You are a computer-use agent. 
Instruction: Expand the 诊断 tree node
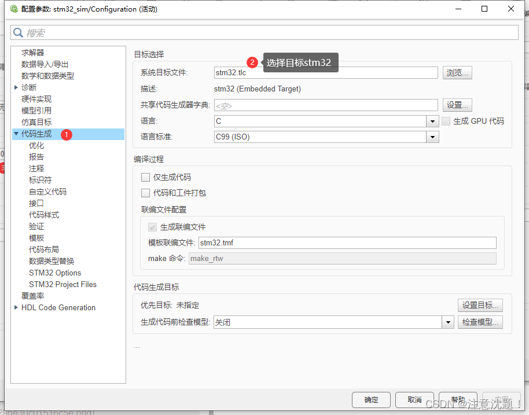[16, 87]
